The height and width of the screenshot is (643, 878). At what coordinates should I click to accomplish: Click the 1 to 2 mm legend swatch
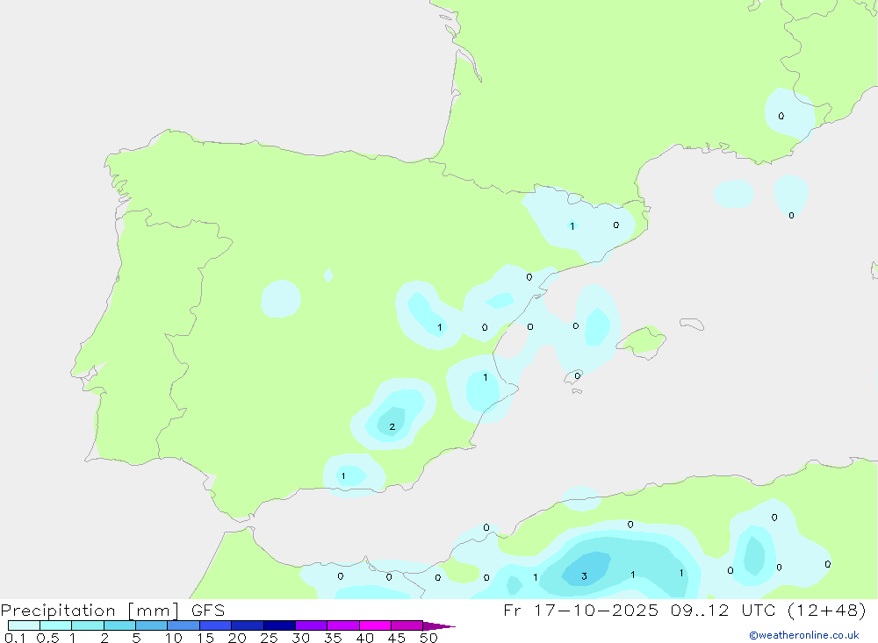tap(87, 625)
